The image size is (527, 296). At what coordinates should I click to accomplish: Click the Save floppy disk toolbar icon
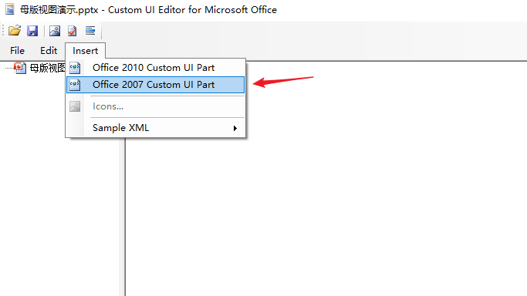pos(32,31)
